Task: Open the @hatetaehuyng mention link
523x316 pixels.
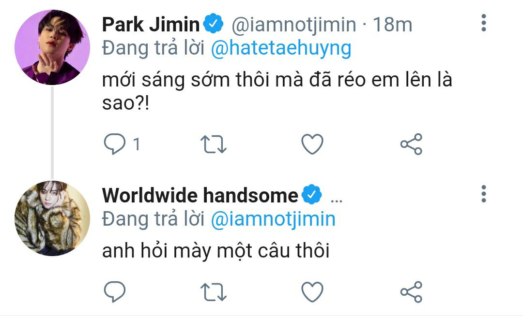Action: (281, 49)
